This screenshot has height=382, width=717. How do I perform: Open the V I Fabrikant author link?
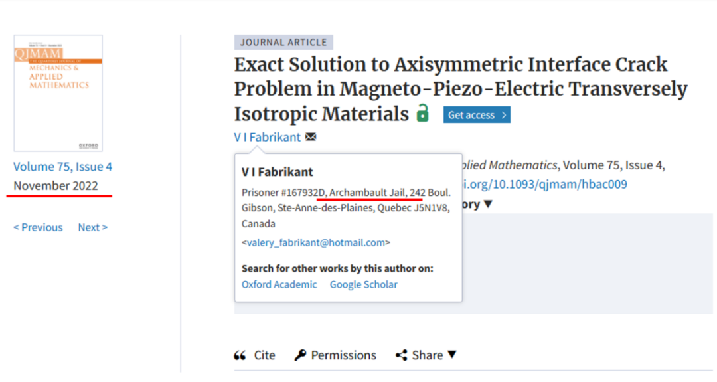(268, 137)
